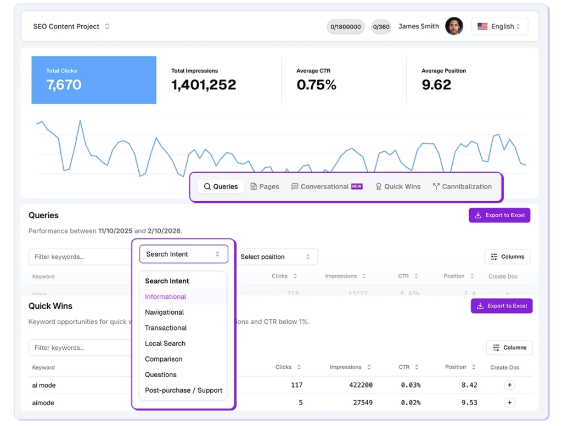
Task: Click the Queries magnifier icon
Action: [x=206, y=186]
